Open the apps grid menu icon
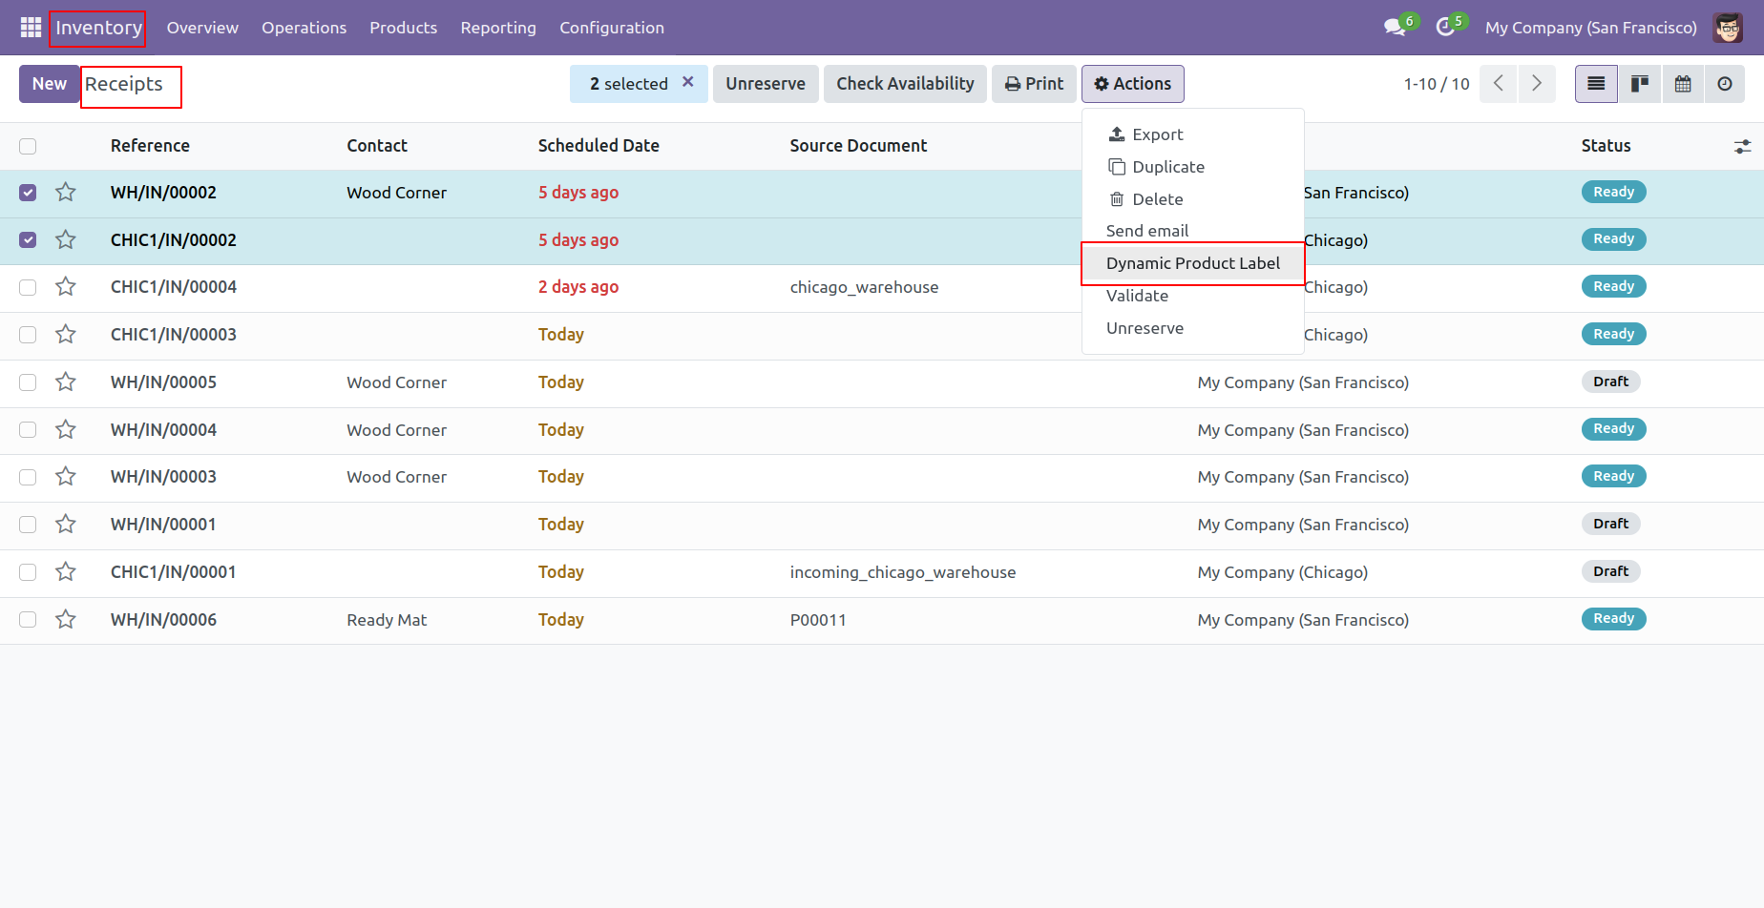 (31, 28)
